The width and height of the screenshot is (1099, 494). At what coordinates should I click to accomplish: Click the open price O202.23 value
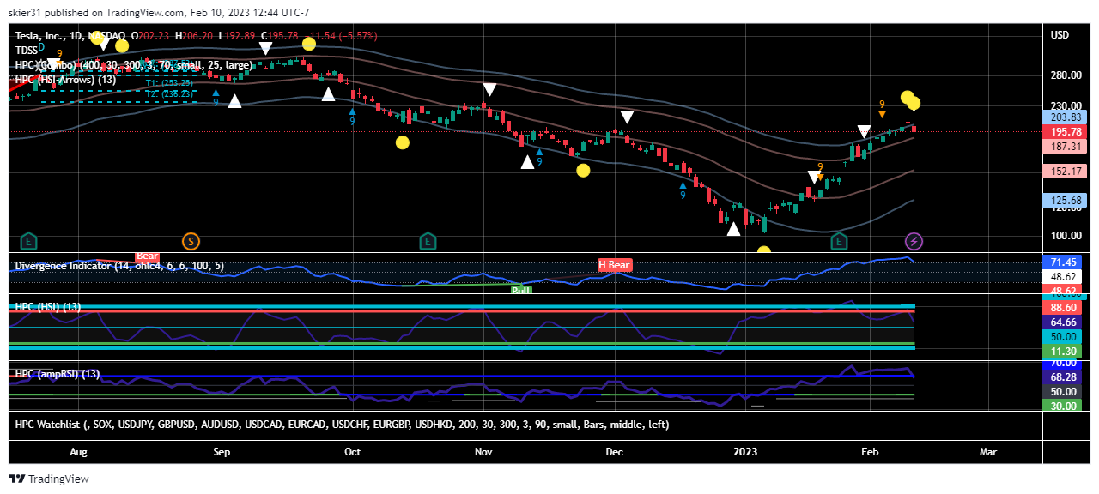tap(150, 36)
